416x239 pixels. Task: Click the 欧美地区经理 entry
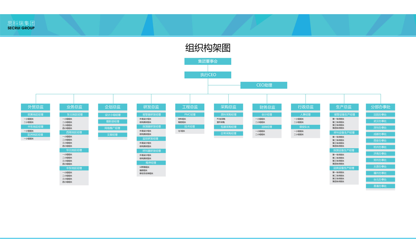[x=35, y=115]
